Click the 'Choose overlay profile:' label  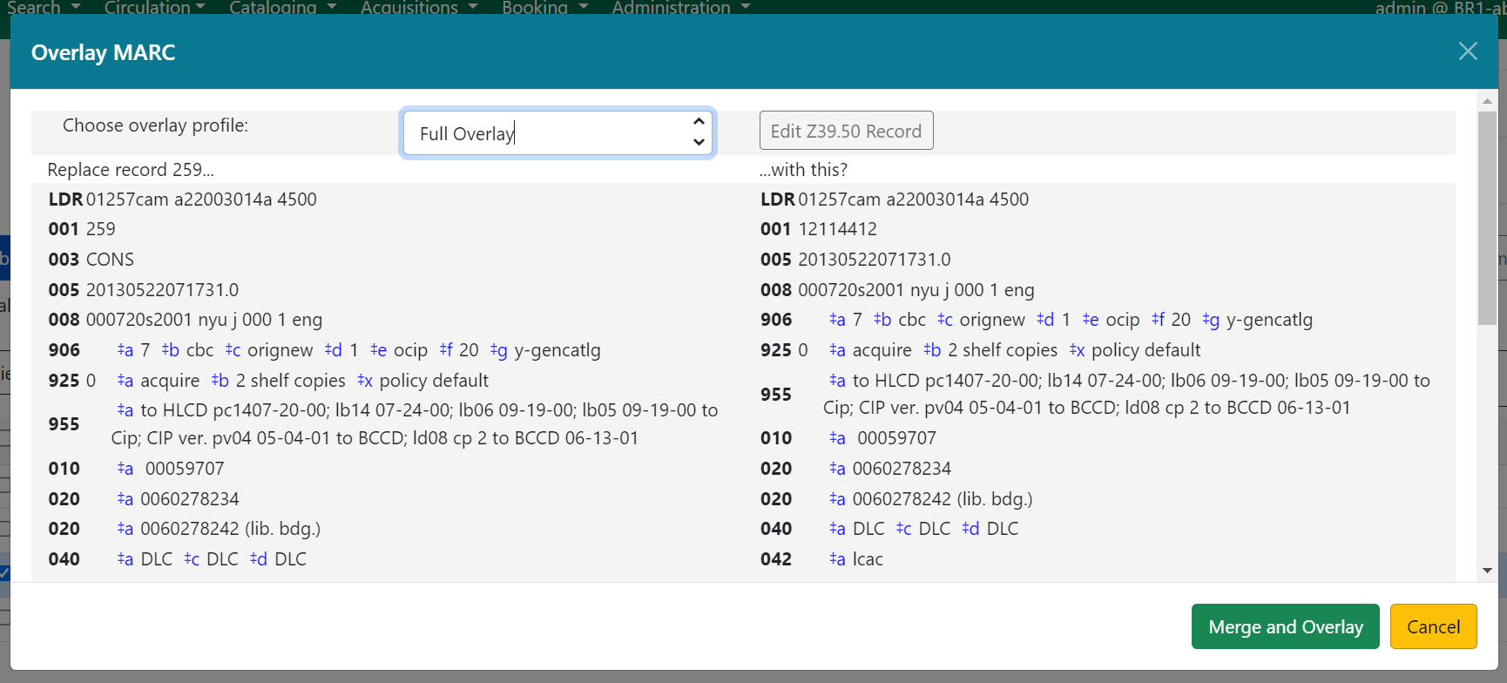(x=155, y=125)
